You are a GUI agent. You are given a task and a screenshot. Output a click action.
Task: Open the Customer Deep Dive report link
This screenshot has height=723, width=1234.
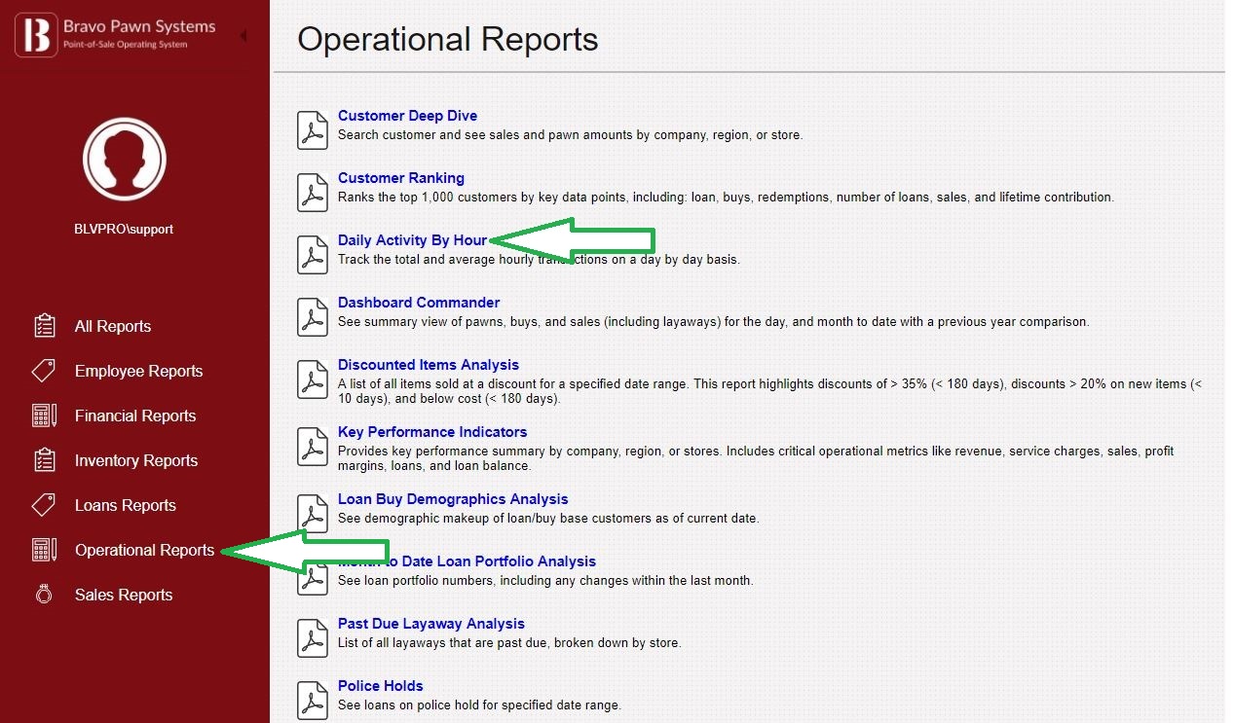[x=407, y=116]
